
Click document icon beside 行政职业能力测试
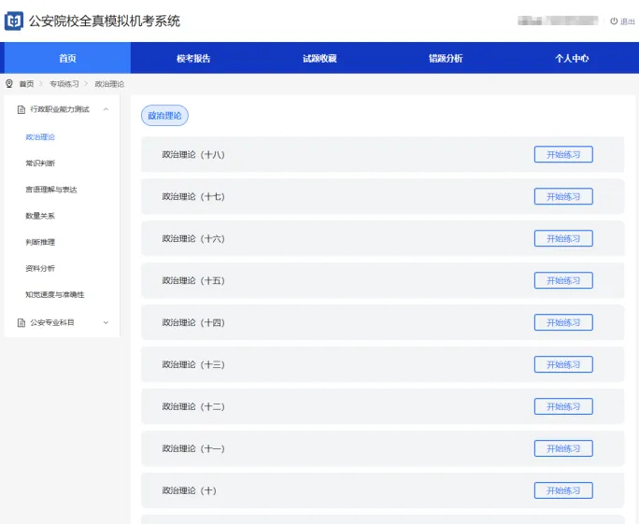click(21, 109)
